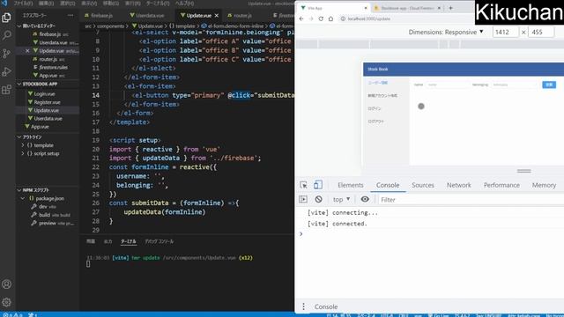The width and height of the screenshot is (564, 317).
Task: Switch to the Performance DevTools tab
Action: [501, 185]
